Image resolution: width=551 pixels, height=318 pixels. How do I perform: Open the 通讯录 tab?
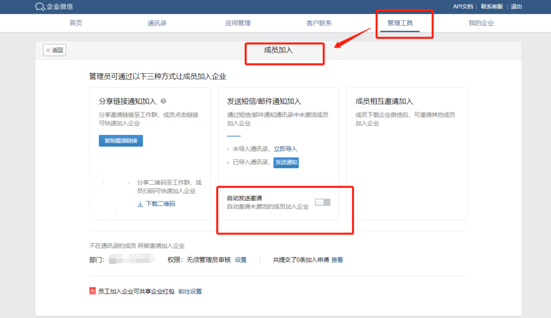point(157,23)
